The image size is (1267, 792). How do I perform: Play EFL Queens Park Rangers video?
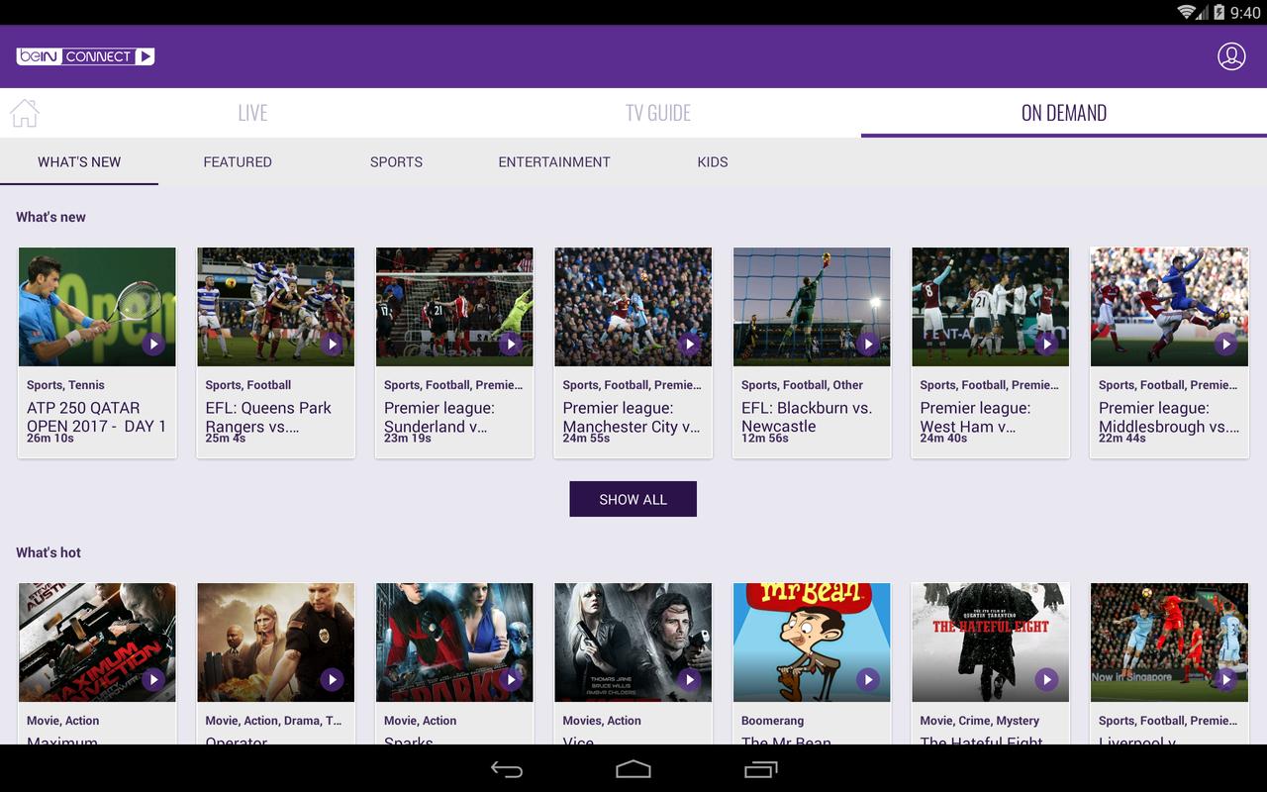coord(332,344)
